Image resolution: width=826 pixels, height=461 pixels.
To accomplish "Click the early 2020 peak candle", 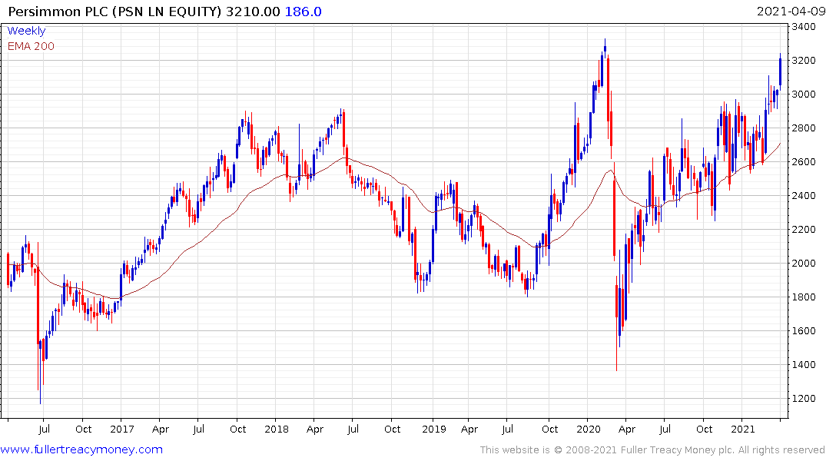I will point(605,48).
